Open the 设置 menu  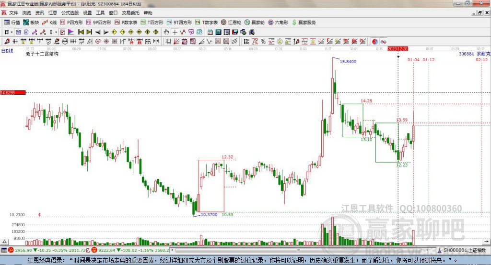point(87,13)
